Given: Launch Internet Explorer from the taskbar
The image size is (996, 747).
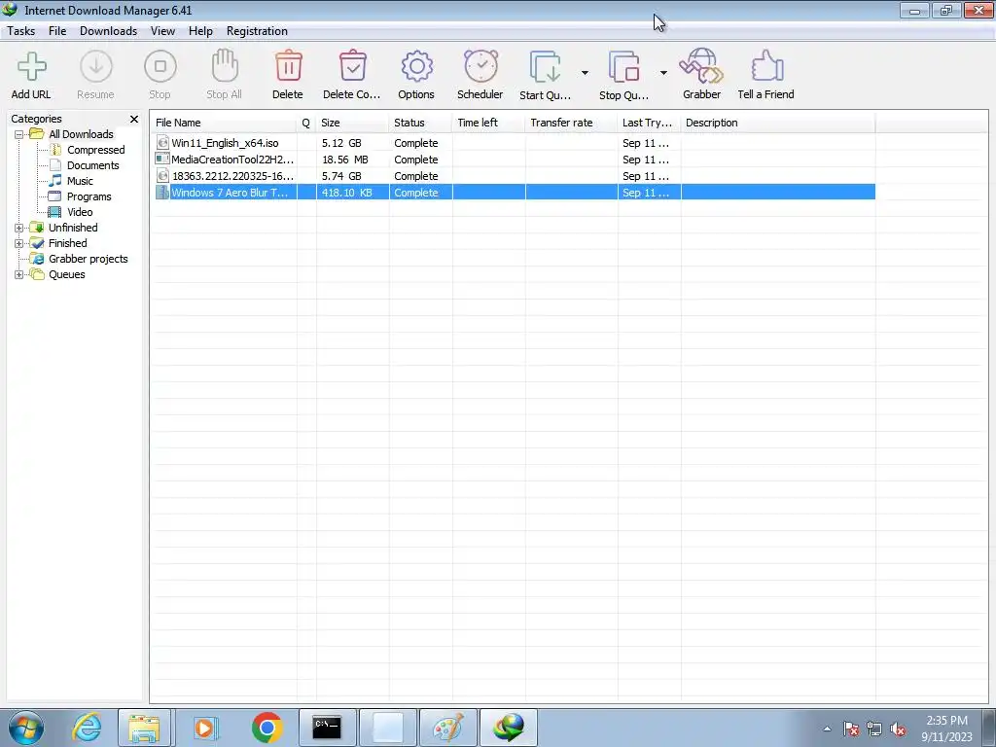Looking at the screenshot, I should pyautogui.click(x=87, y=728).
